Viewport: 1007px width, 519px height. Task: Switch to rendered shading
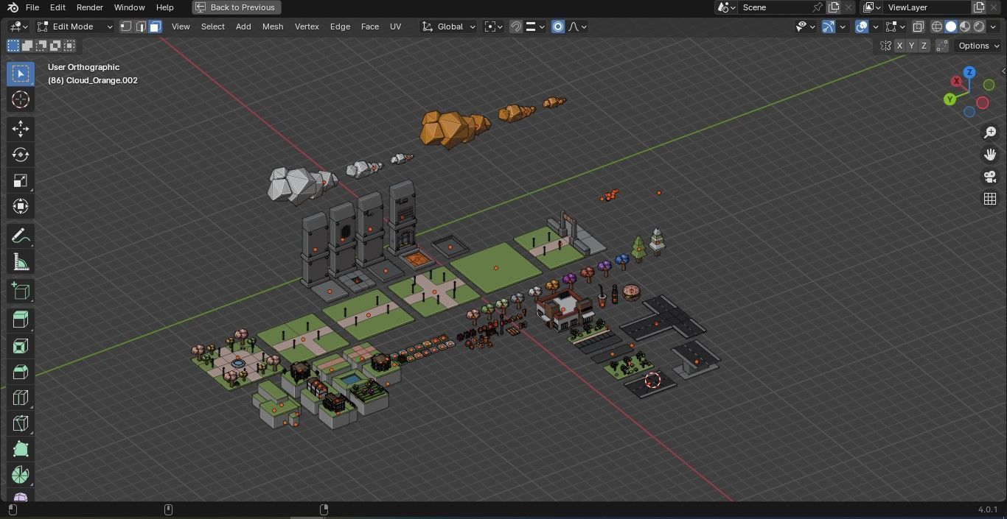pyautogui.click(x=979, y=27)
